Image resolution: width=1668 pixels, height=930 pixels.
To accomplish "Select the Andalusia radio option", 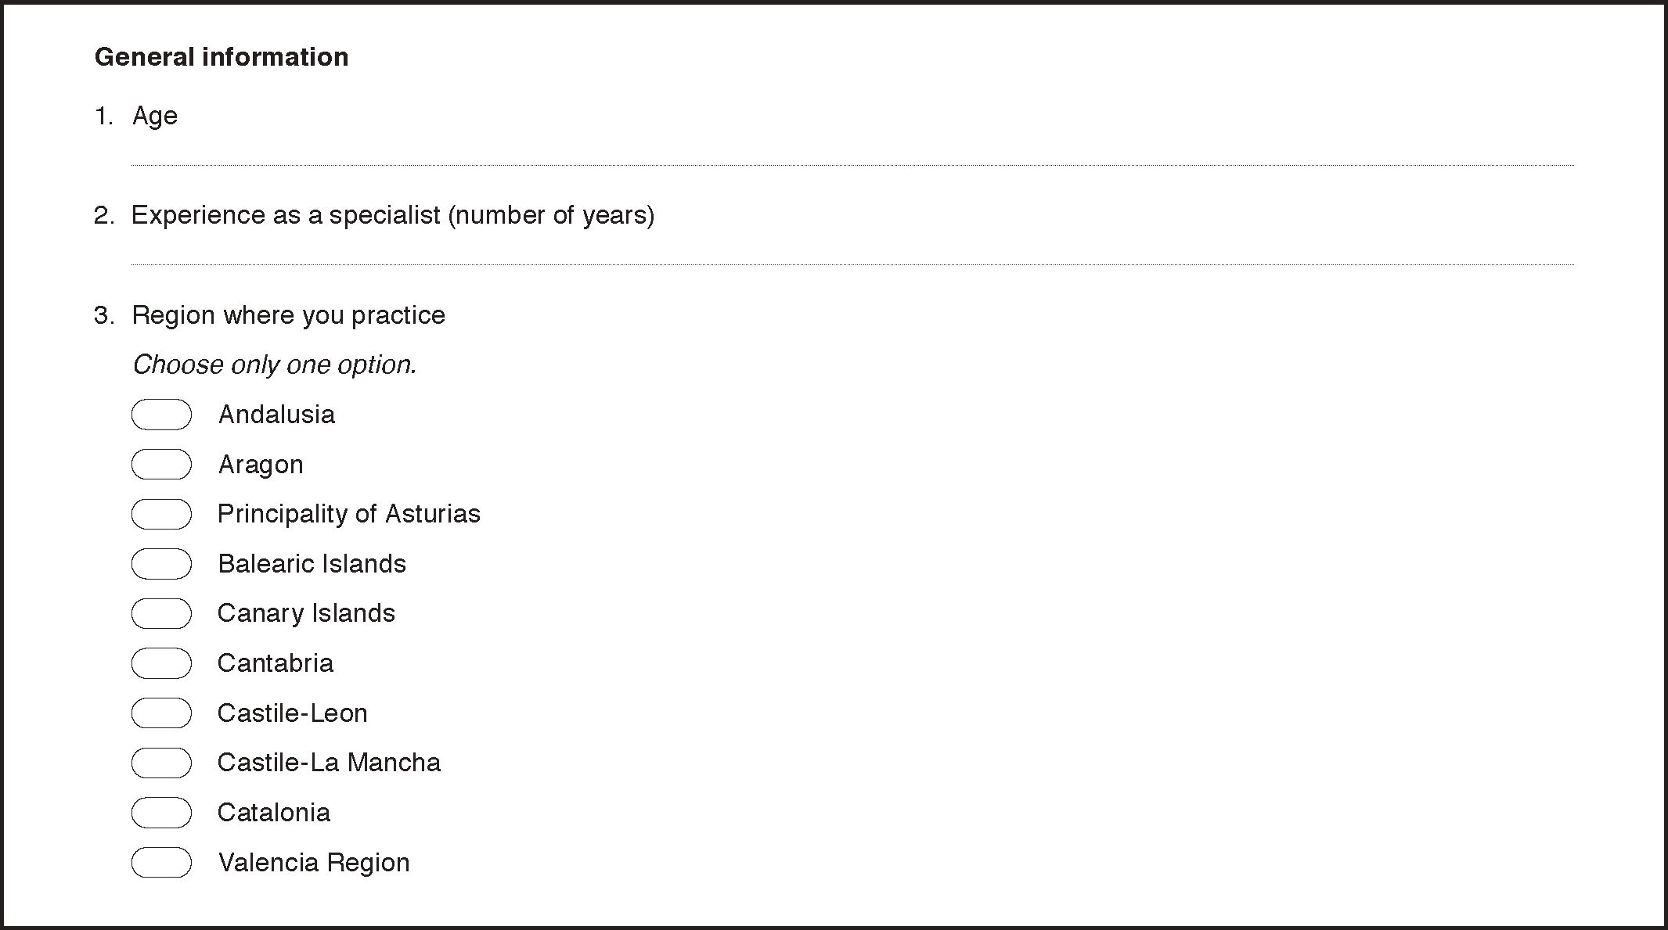I will point(161,415).
